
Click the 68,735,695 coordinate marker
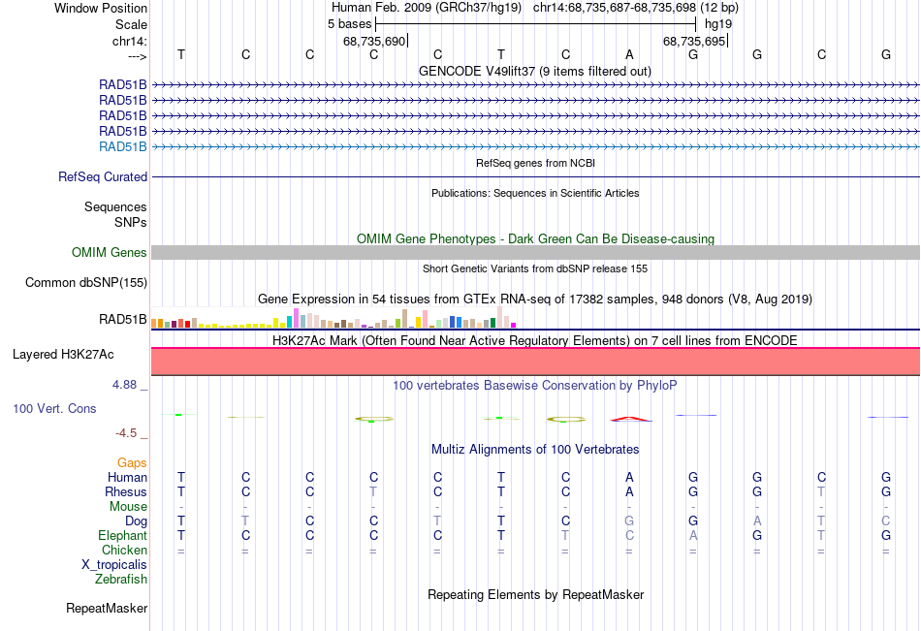[694, 41]
